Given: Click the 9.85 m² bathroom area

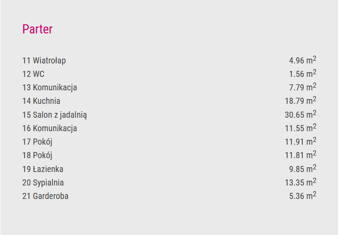Looking at the screenshot, I should click(x=303, y=169).
